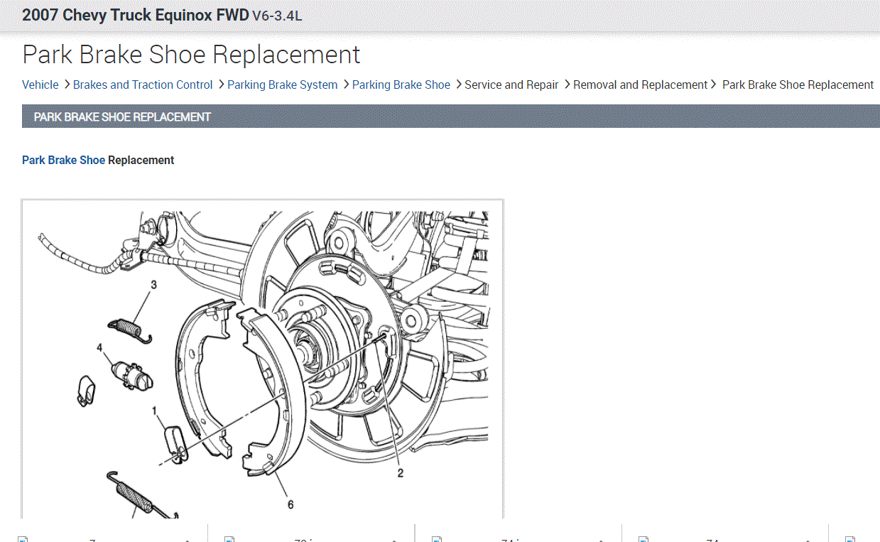
Task: Open the Parking Brake System breadcrumb
Action: pos(283,85)
